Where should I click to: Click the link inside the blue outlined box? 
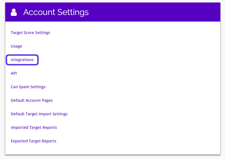(x=22, y=60)
